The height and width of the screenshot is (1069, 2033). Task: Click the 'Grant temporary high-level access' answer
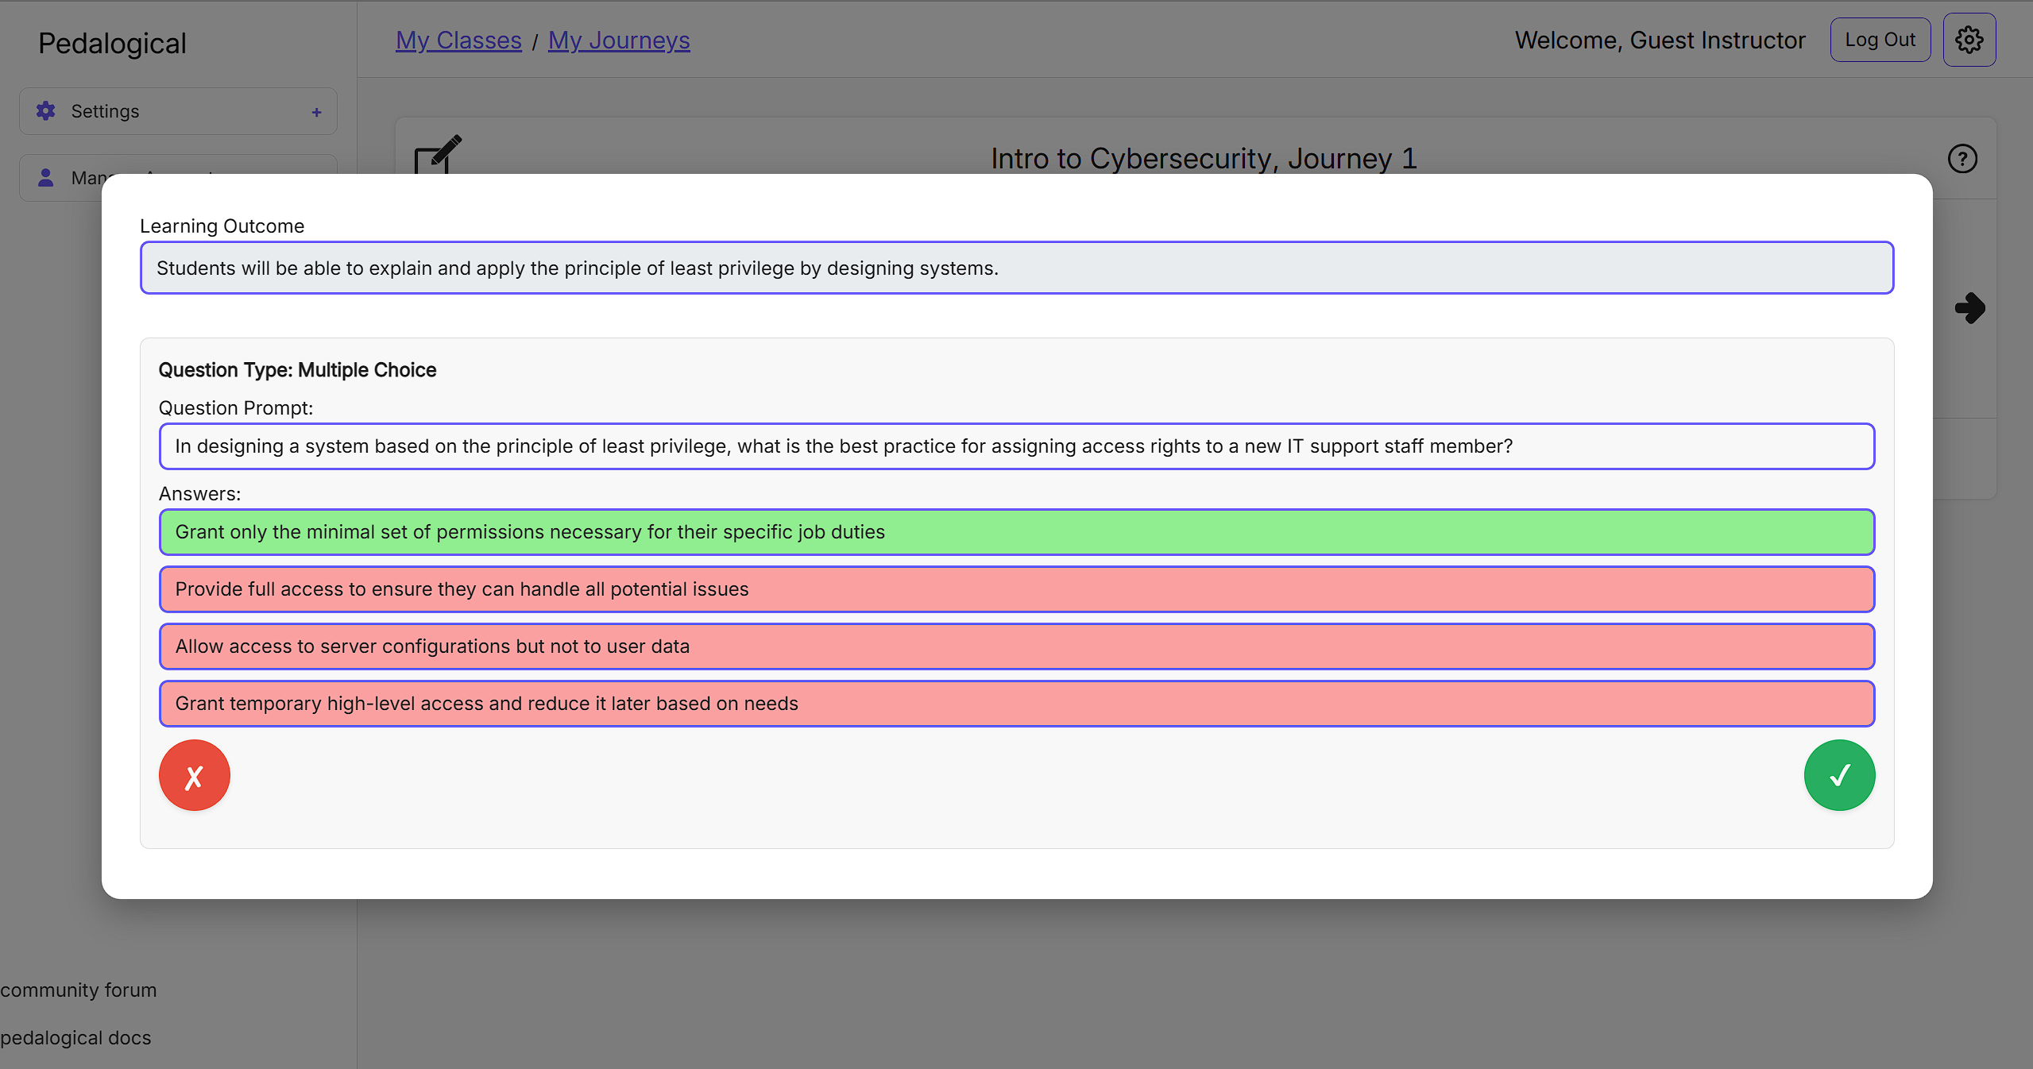click(1016, 704)
